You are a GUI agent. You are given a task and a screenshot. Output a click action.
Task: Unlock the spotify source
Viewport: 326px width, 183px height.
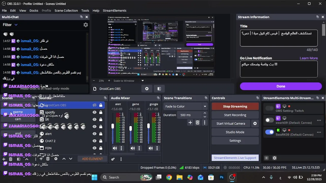(101, 112)
